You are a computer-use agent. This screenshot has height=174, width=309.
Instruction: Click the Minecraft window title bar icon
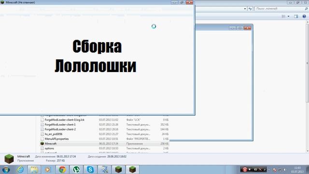[2, 2]
